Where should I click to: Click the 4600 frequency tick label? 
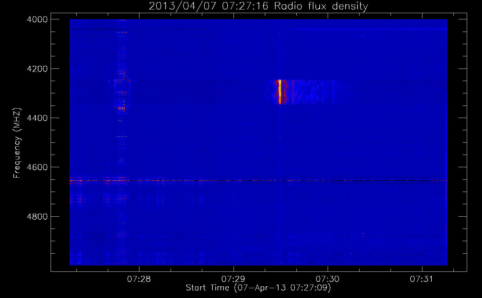pyautogui.click(x=37, y=167)
